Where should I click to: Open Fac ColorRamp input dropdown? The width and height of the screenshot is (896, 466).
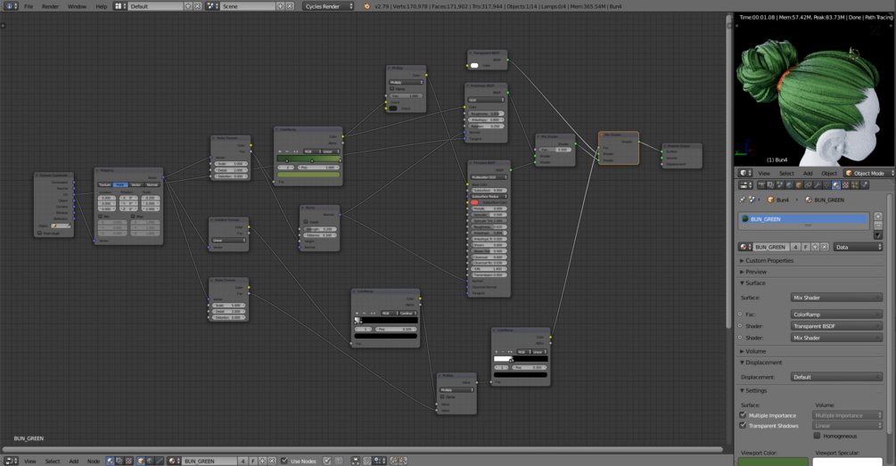click(836, 315)
